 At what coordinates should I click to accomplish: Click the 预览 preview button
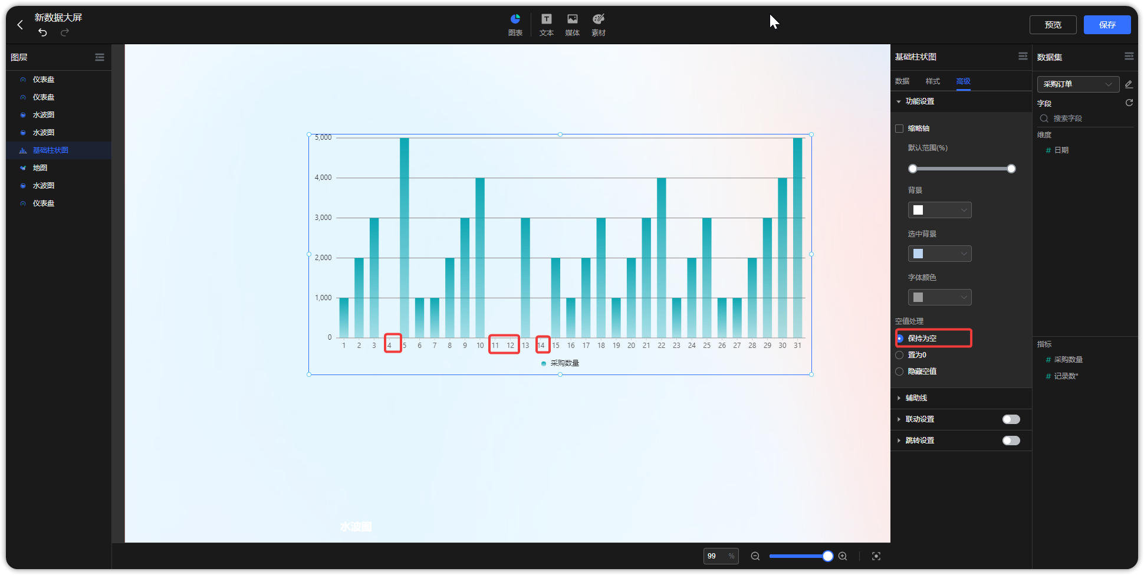pyautogui.click(x=1053, y=25)
